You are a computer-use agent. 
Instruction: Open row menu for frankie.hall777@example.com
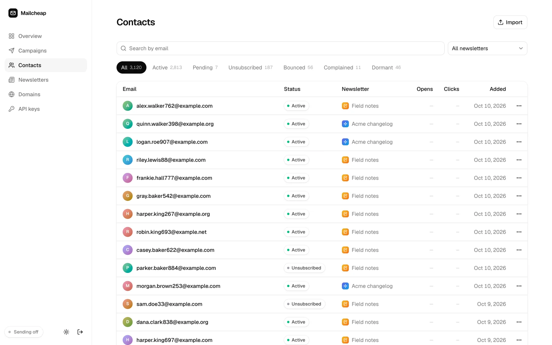[519, 178]
